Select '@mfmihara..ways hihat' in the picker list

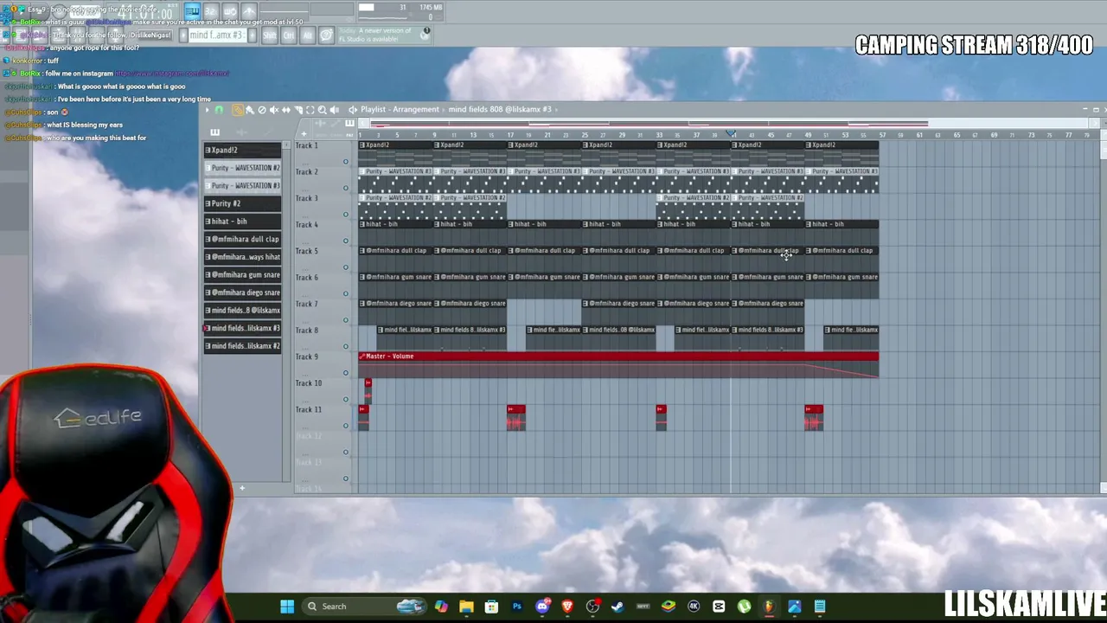pos(242,257)
